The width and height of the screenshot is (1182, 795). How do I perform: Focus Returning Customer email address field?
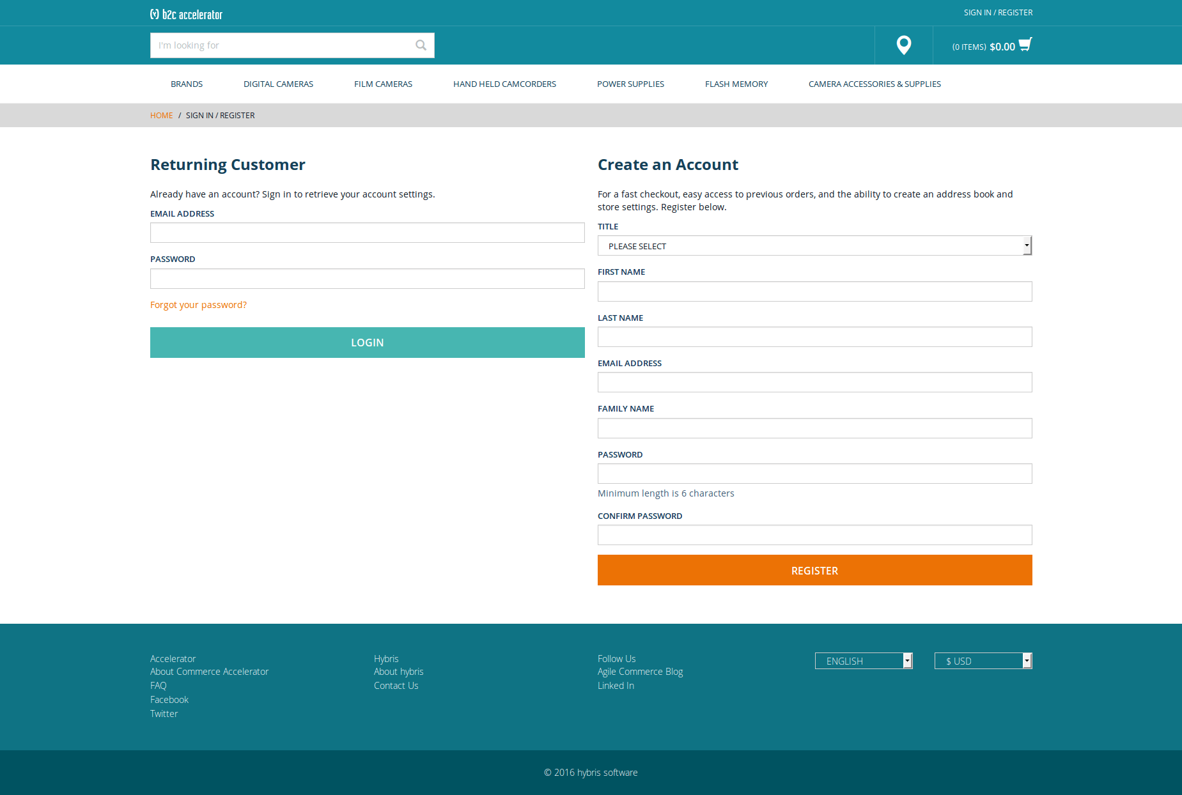click(x=368, y=233)
